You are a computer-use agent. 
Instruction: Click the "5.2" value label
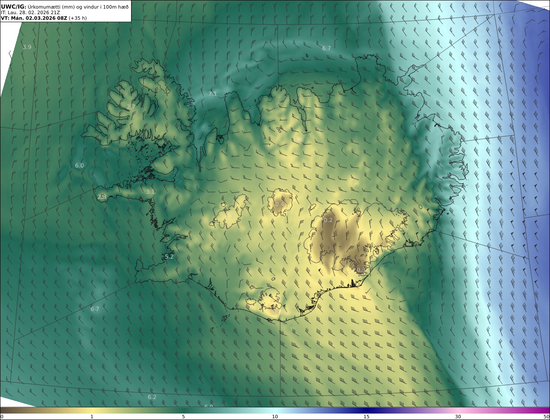169,256
